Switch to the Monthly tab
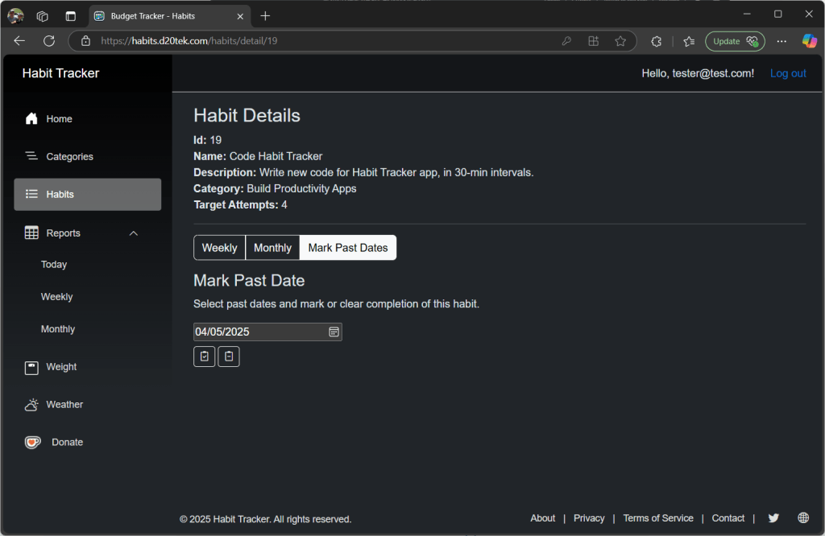The height and width of the screenshot is (536, 825). (x=272, y=248)
